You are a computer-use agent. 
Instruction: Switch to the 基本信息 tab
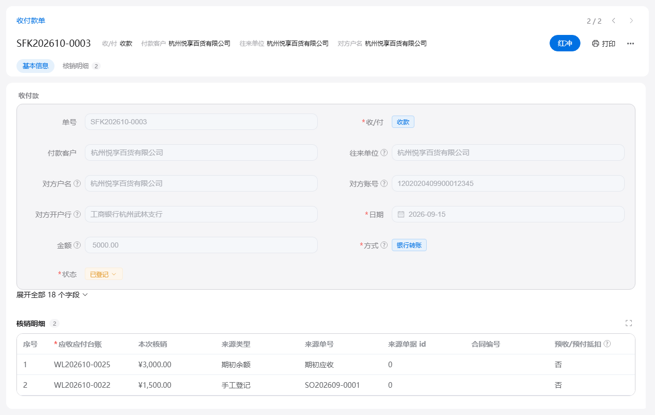tap(35, 66)
